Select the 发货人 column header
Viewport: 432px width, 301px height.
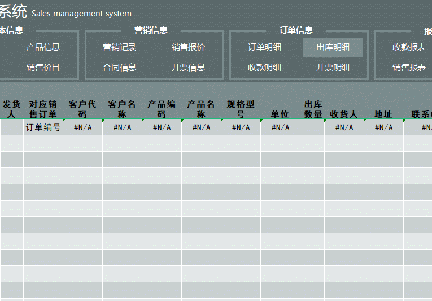click(11, 109)
